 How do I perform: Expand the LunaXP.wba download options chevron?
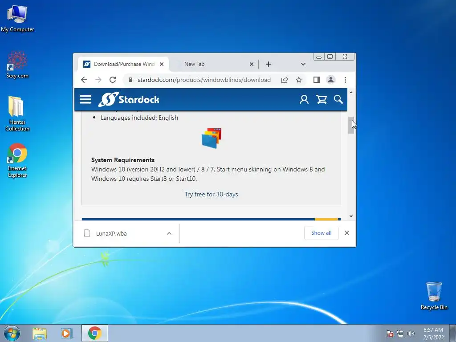pyautogui.click(x=169, y=233)
